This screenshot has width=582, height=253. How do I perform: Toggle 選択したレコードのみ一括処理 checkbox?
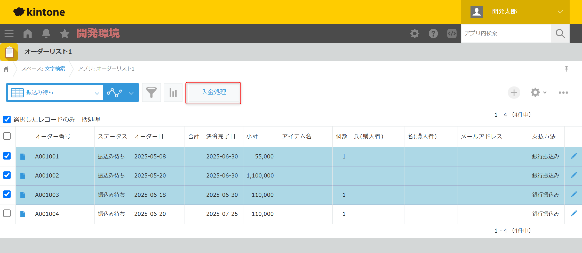[7, 119]
